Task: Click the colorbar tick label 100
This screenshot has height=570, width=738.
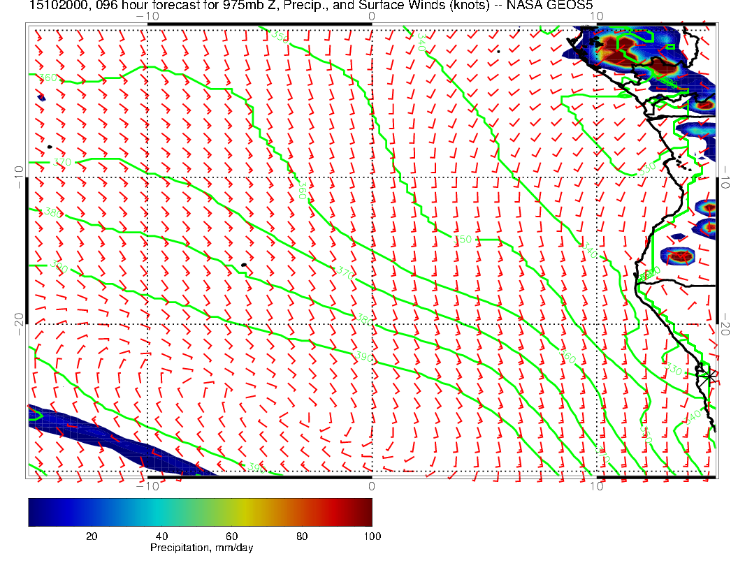Action: [372, 536]
